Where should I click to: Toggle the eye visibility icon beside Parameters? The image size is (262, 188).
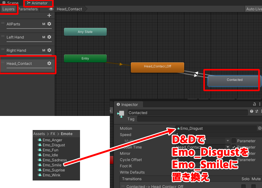point(51,9)
